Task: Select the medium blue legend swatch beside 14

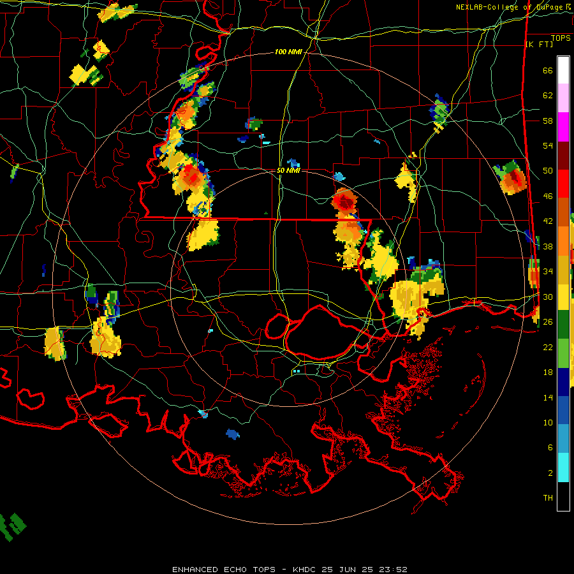Action: (563, 410)
